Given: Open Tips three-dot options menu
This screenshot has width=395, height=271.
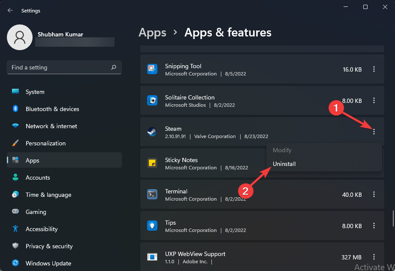Looking at the screenshot, I should tap(374, 226).
